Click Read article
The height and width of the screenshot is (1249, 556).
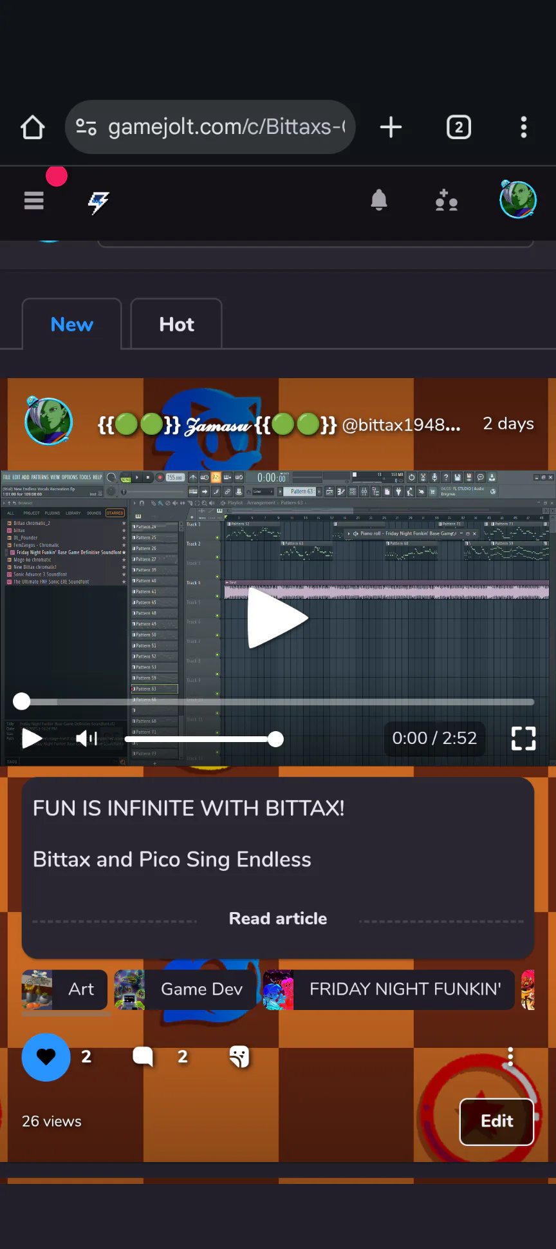click(x=278, y=919)
